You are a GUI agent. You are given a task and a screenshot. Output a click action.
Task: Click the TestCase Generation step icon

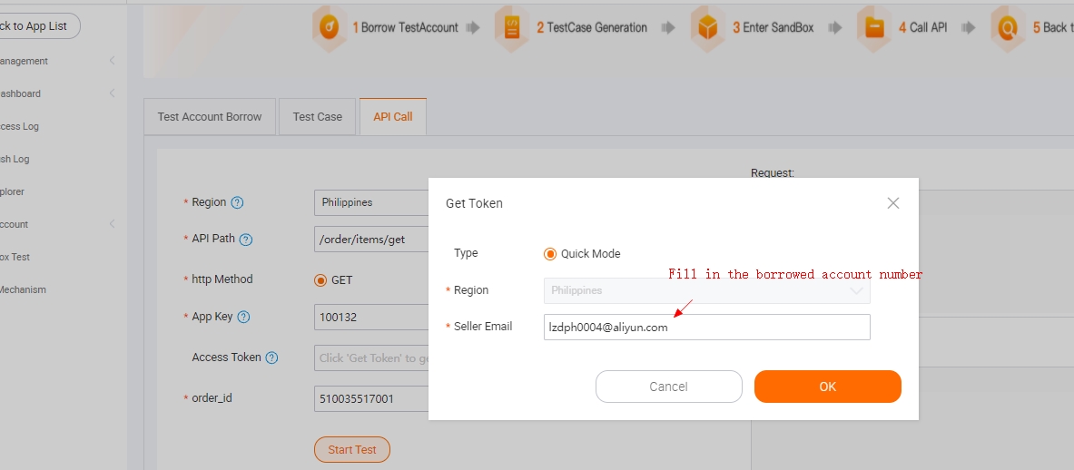click(512, 28)
